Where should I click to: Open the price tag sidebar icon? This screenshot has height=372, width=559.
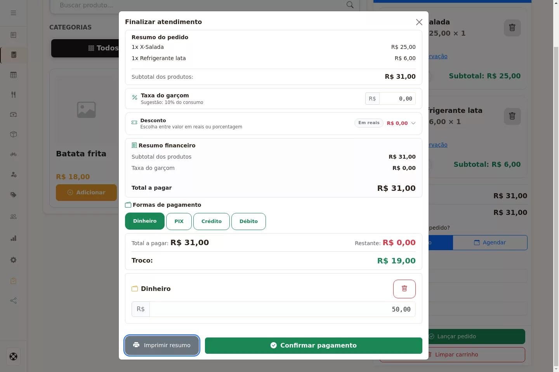point(14,195)
